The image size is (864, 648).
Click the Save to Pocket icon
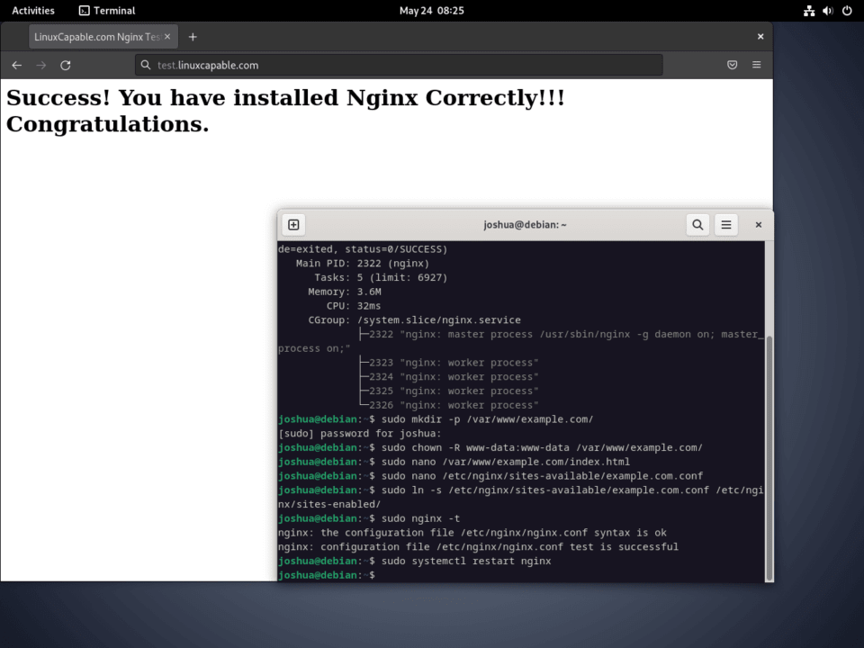click(x=732, y=65)
